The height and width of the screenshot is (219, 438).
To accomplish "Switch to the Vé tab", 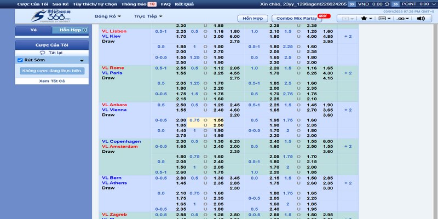I will coord(33,30).
